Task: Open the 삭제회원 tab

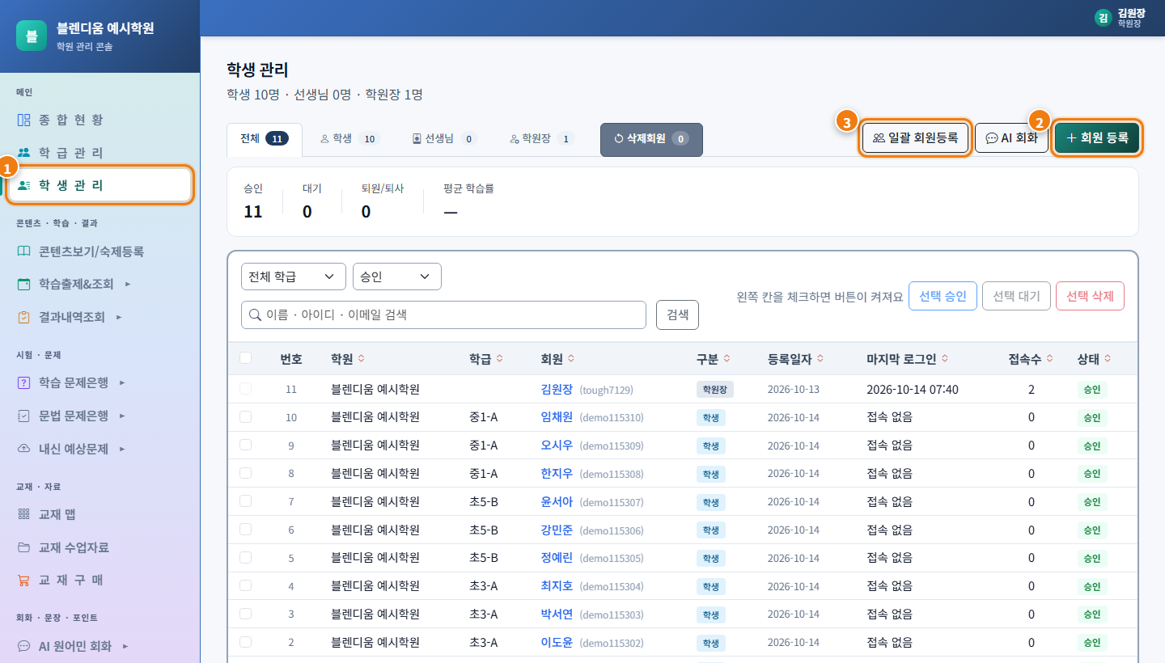Action: point(651,139)
